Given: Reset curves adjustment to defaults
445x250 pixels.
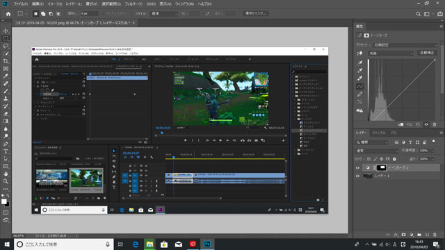Looking at the screenshot, I should click(x=418, y=124).
